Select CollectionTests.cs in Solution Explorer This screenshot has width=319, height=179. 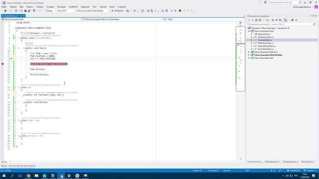266,37
